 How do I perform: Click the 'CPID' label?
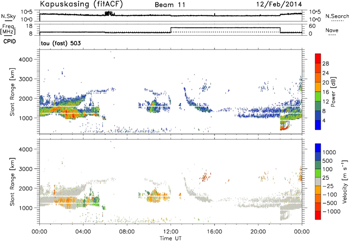[10, 41]
